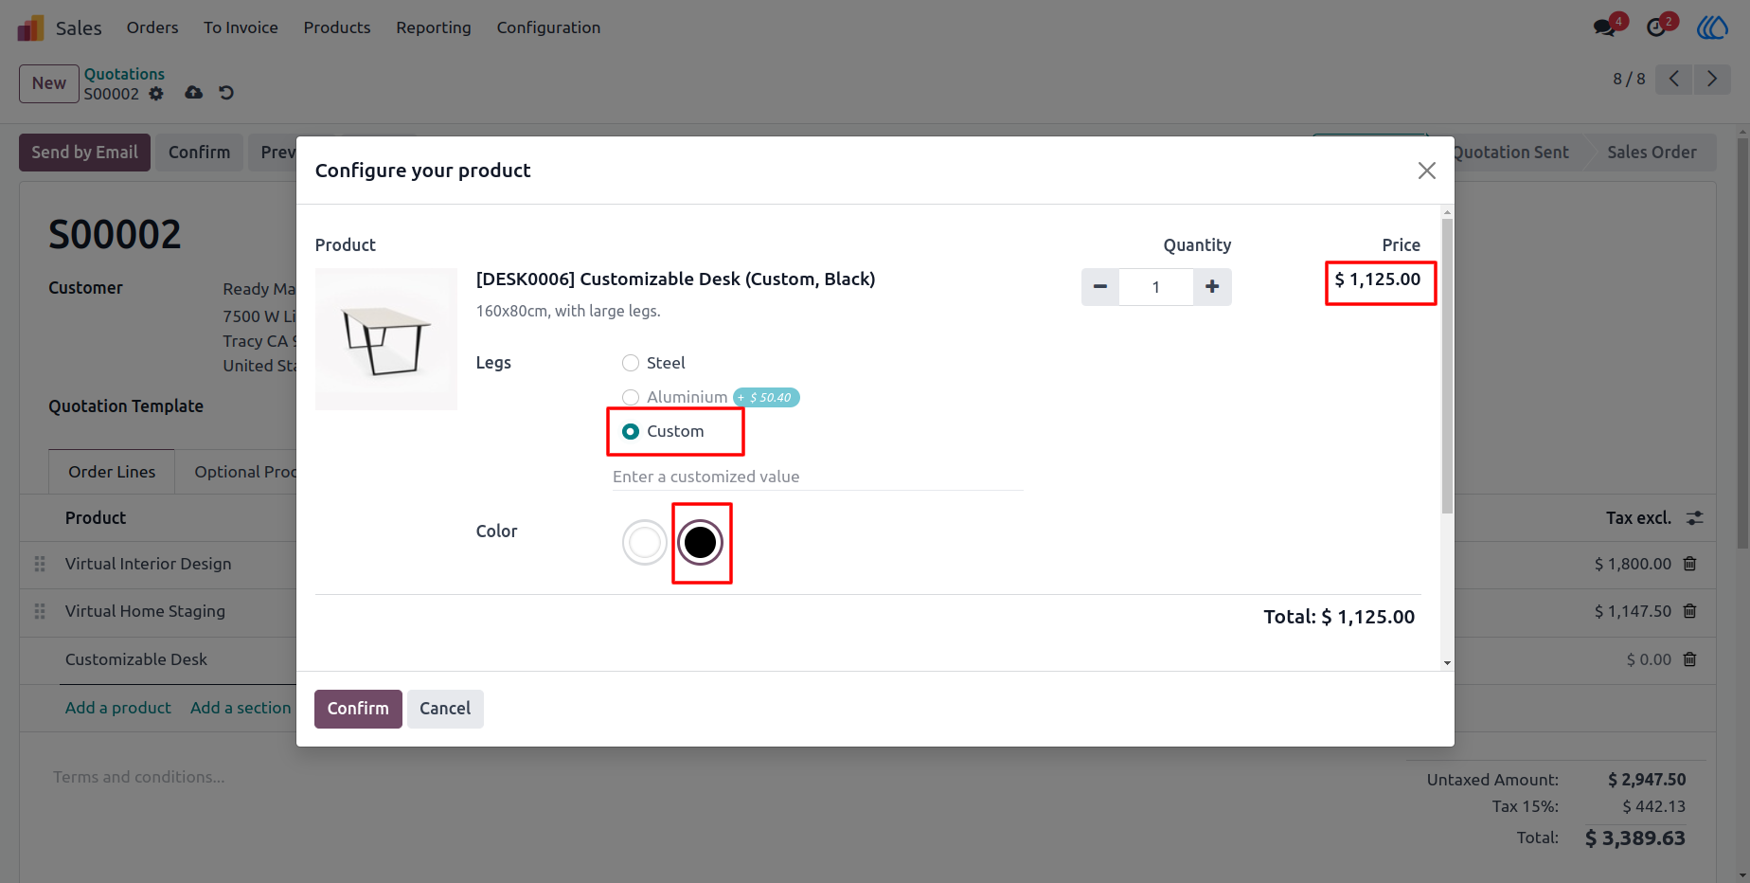Select Custom legs option
The width and height of the screenshot is (1750, 883).
tap(631, 431)
